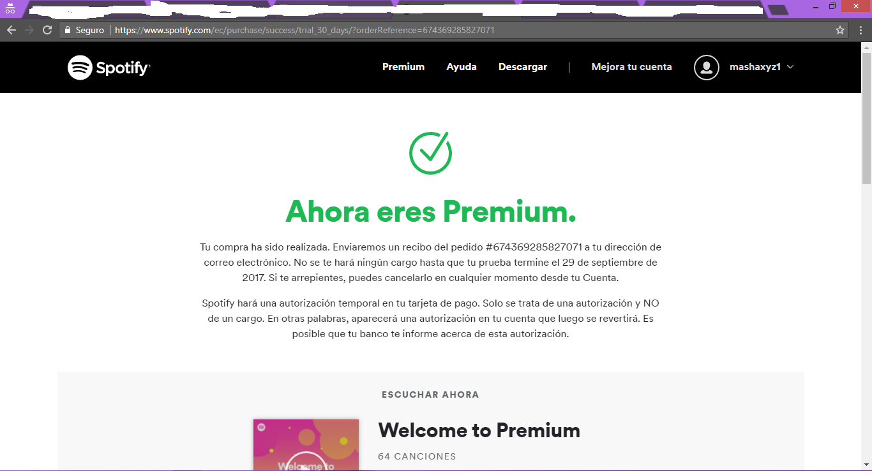Click the incognito window icon
The image size is (872, 471).
click(x=10, y=8)
